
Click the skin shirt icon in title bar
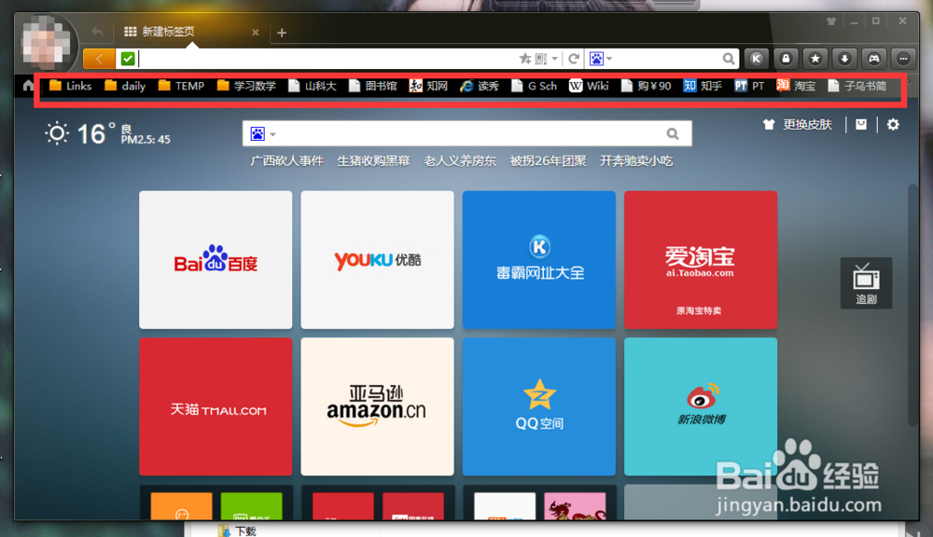[831, 21]
